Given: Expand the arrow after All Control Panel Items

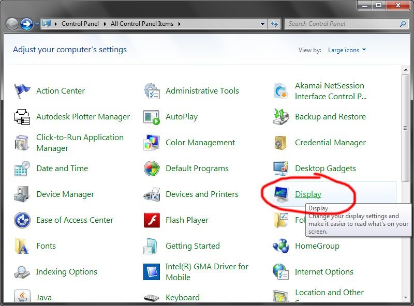Looking at the screenshot, I should 179,24.
